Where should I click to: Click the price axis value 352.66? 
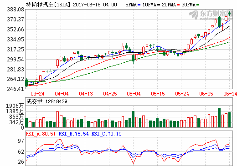coord(15,30)
